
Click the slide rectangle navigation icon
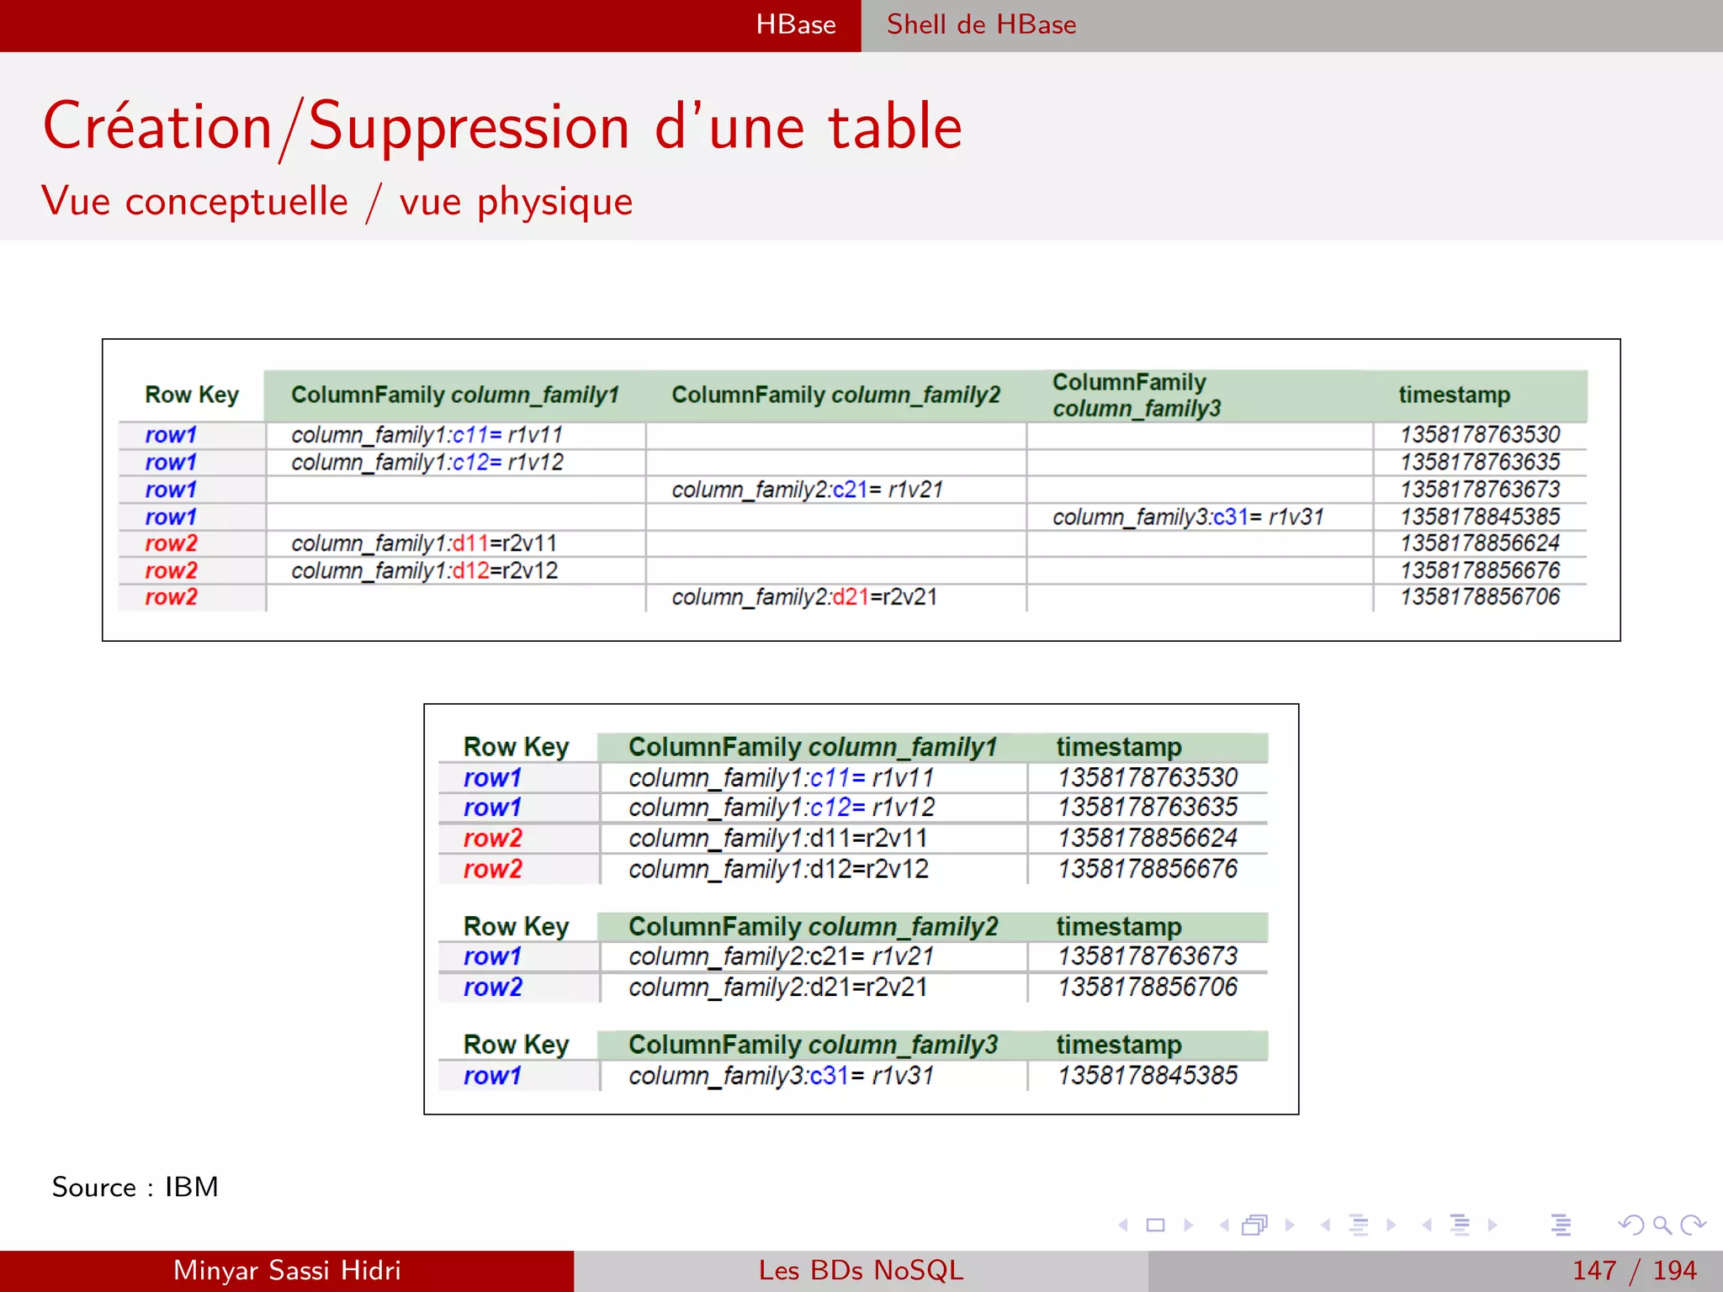pyautogui.click(x=1156, y=1225)
